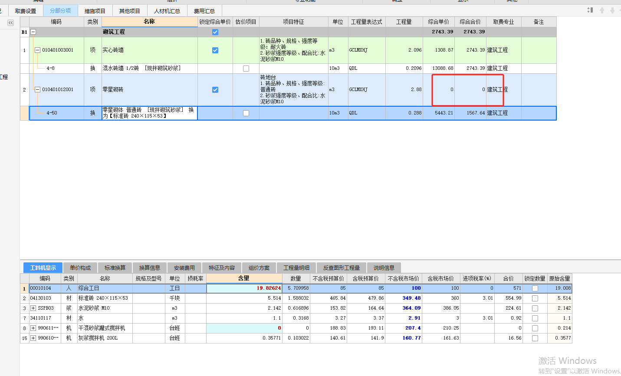The height and width of the screenshot is (376, 621).
Task: Select the 换算信息 bottom tab
Action: point(150,268)
